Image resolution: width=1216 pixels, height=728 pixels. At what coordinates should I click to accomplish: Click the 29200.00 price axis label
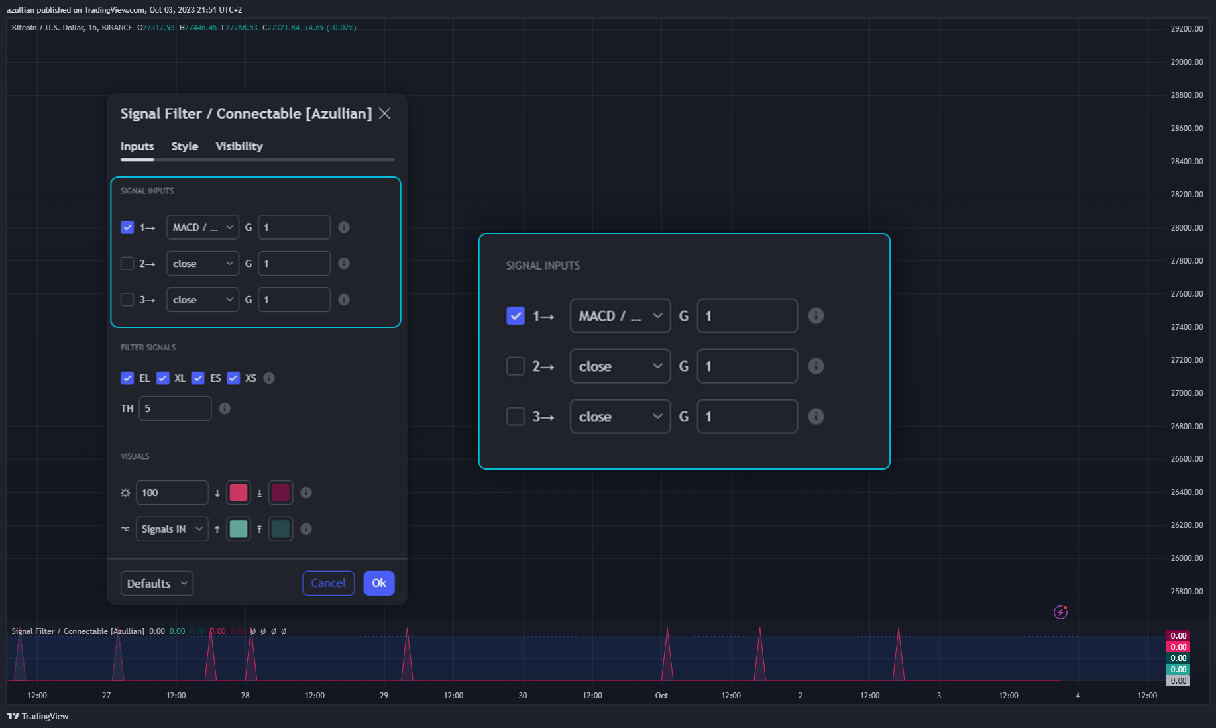click(x=1187, y=29)
